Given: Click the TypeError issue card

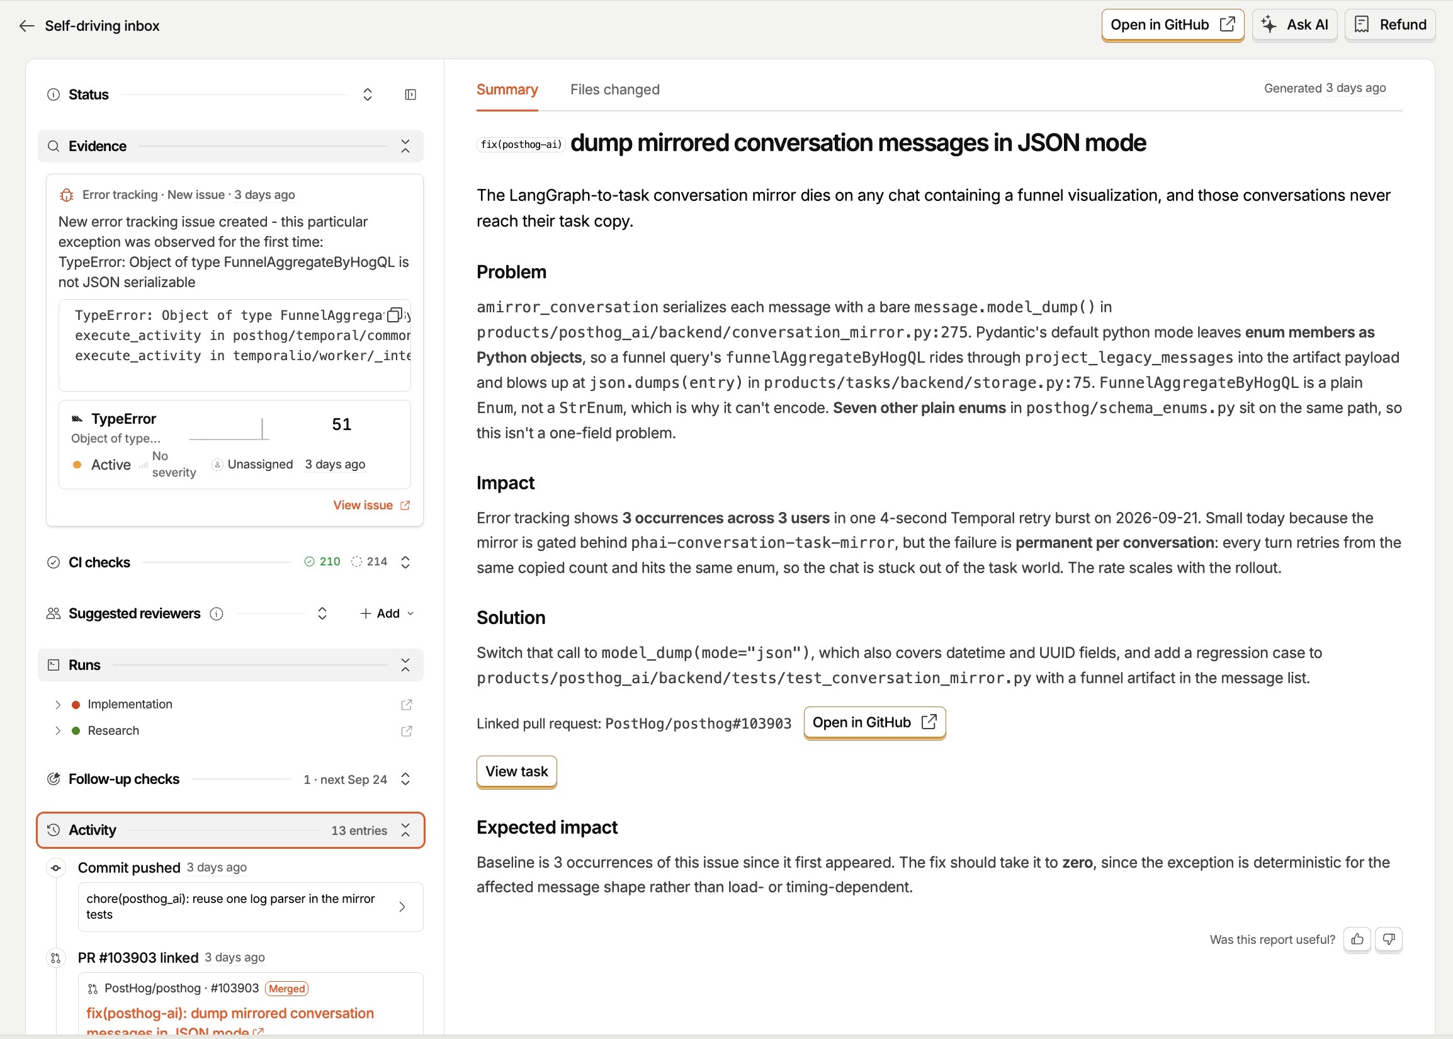Looking at the screenshot, I should tap(235, 445).
